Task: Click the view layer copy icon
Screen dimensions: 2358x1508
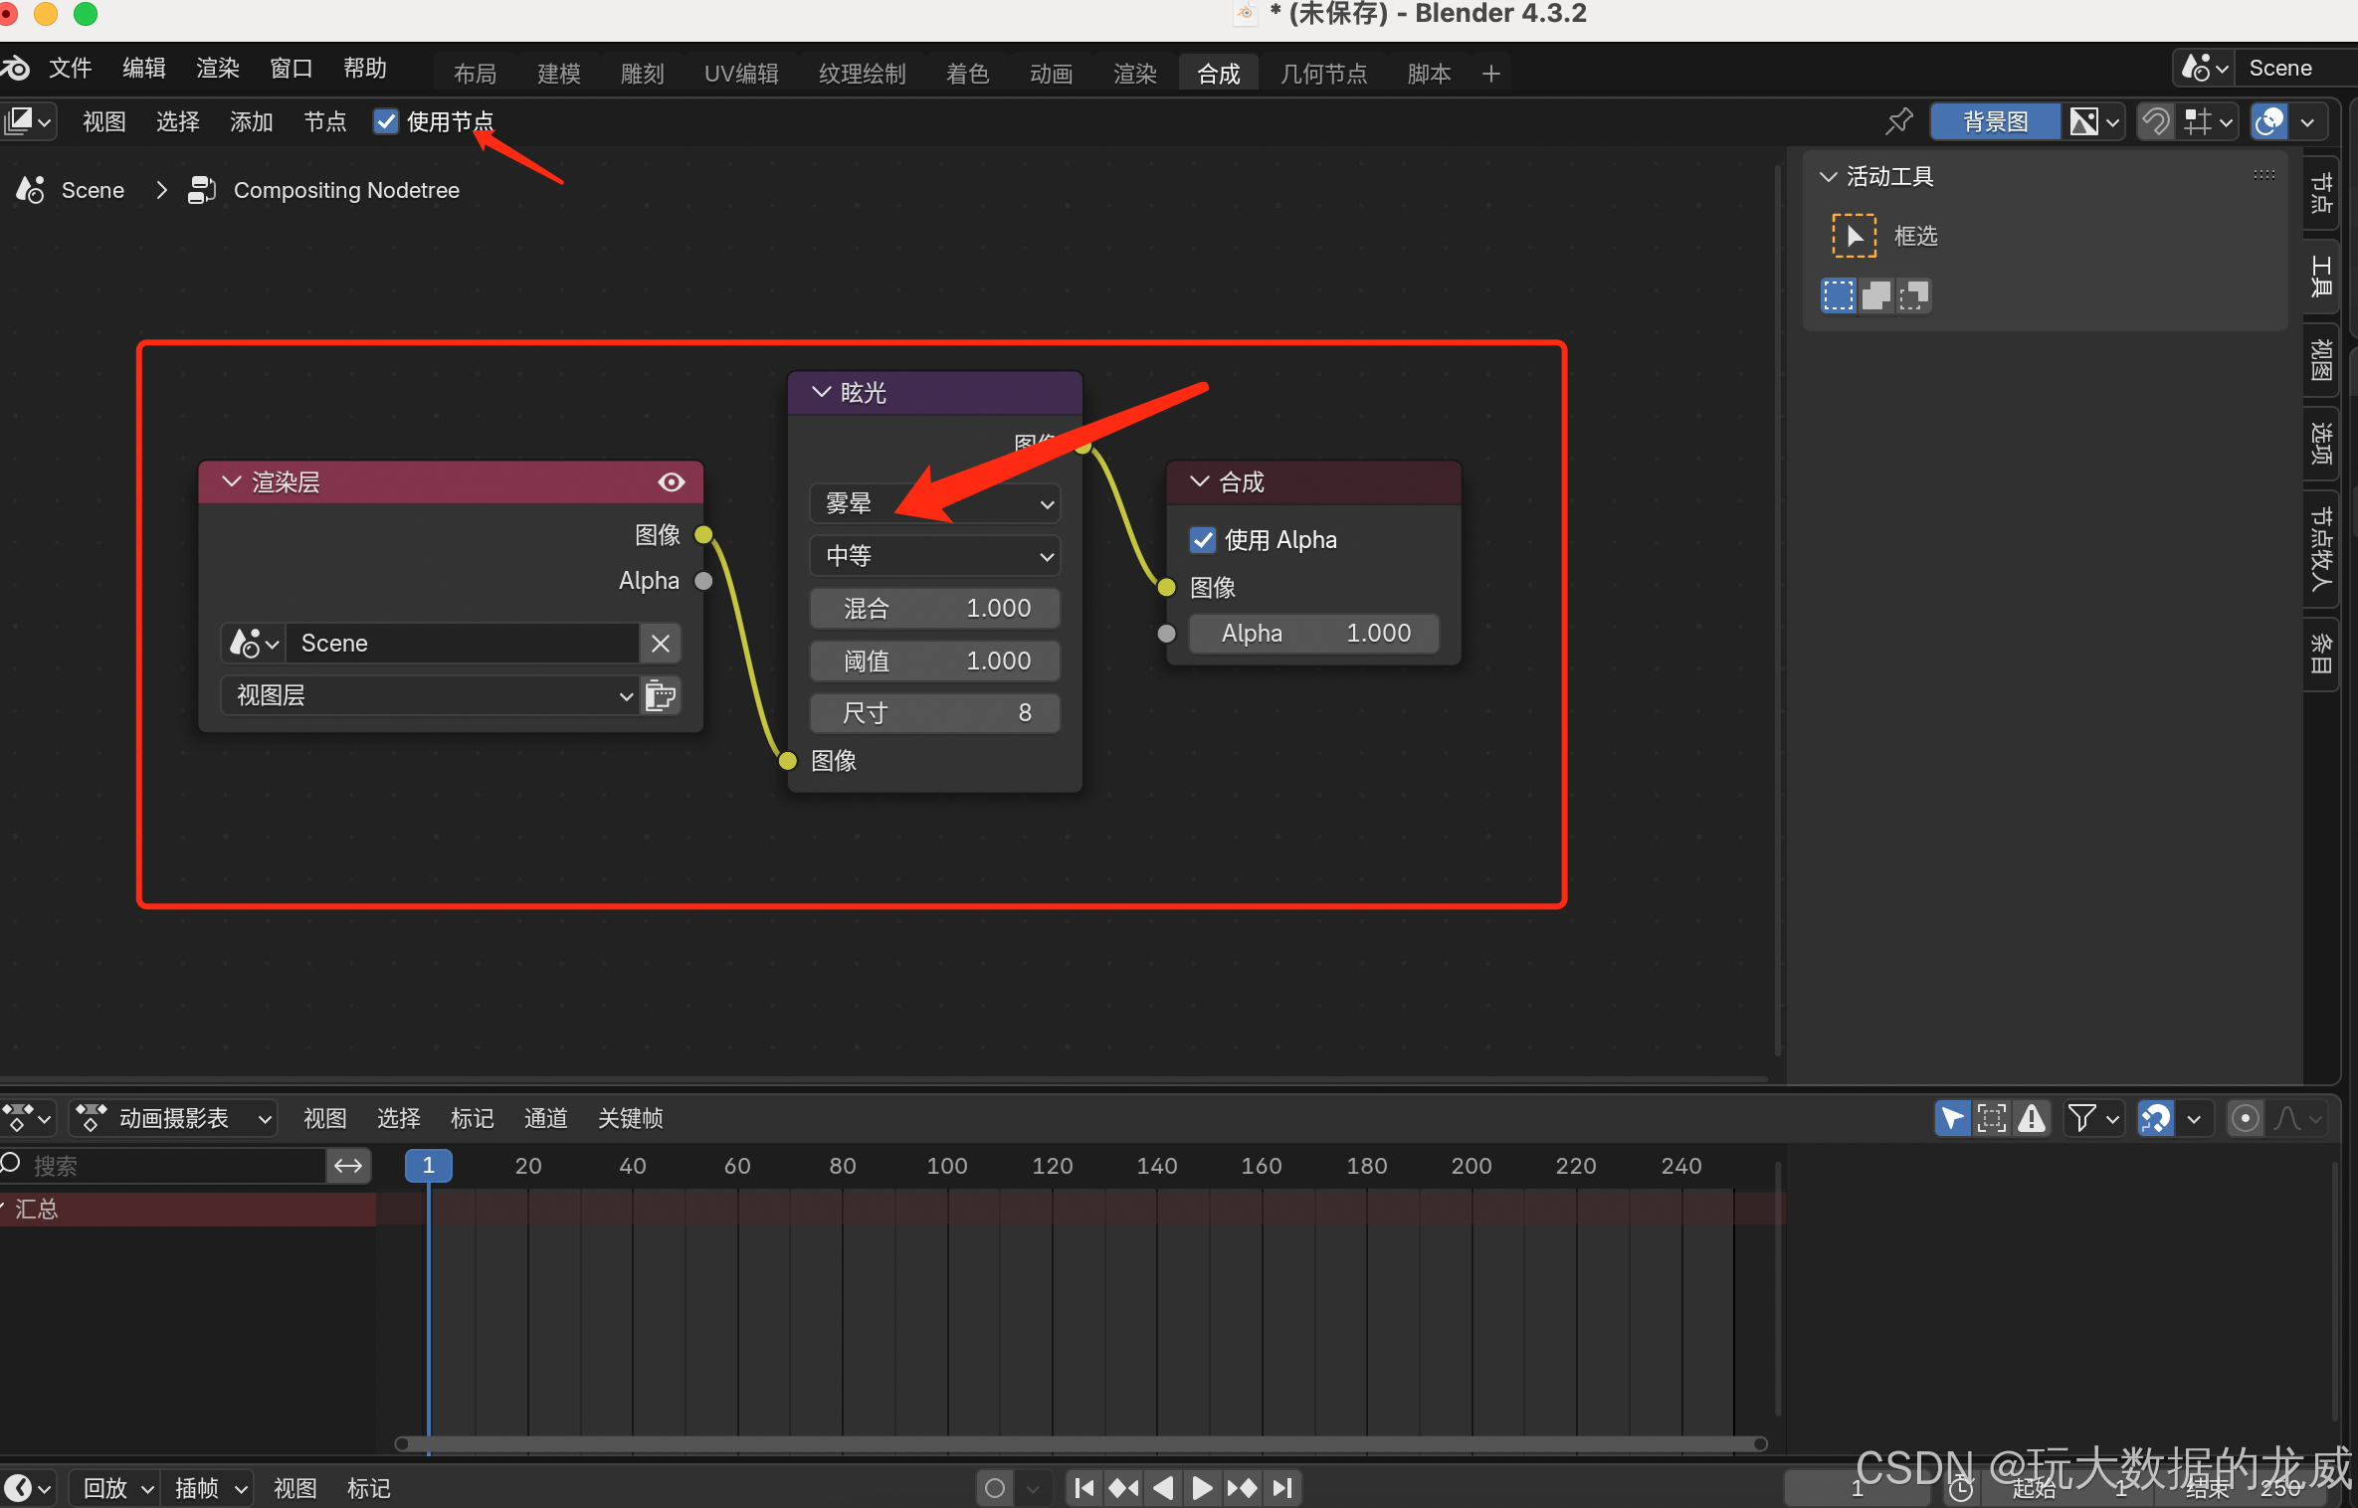Action: pos(661,695)
